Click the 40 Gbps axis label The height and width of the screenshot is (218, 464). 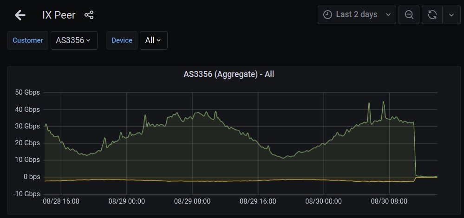point(27,109)
